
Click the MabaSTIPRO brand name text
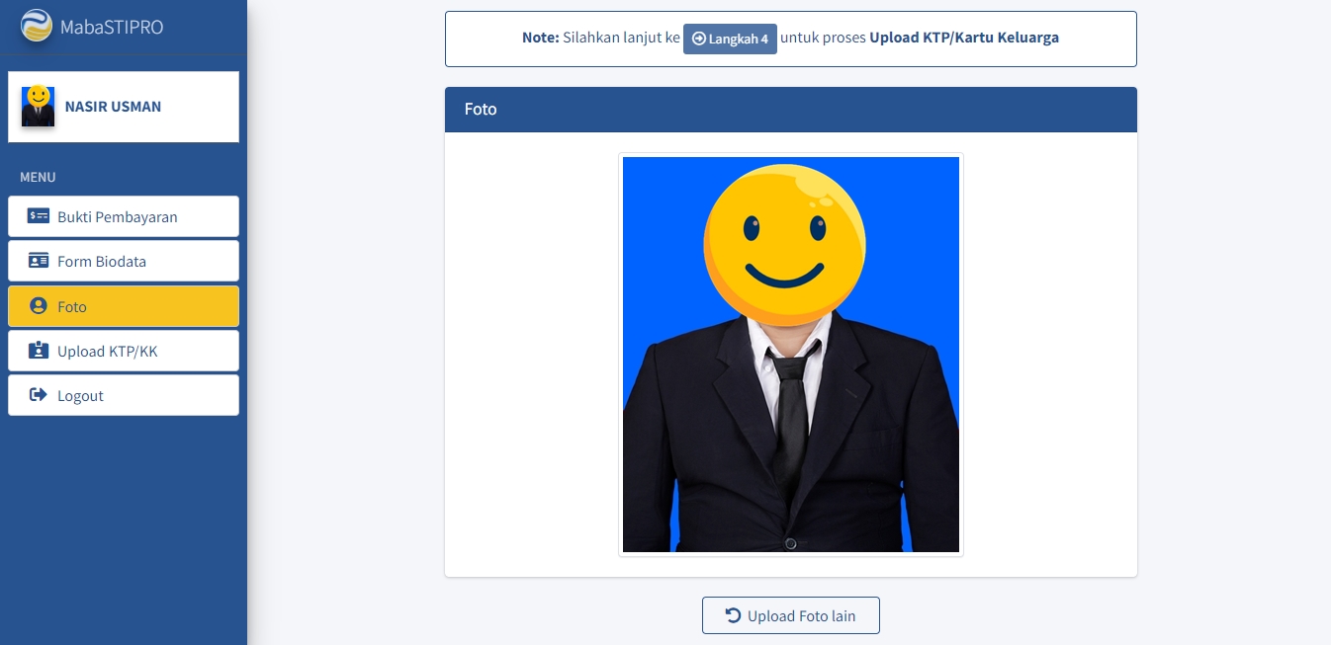112,27
